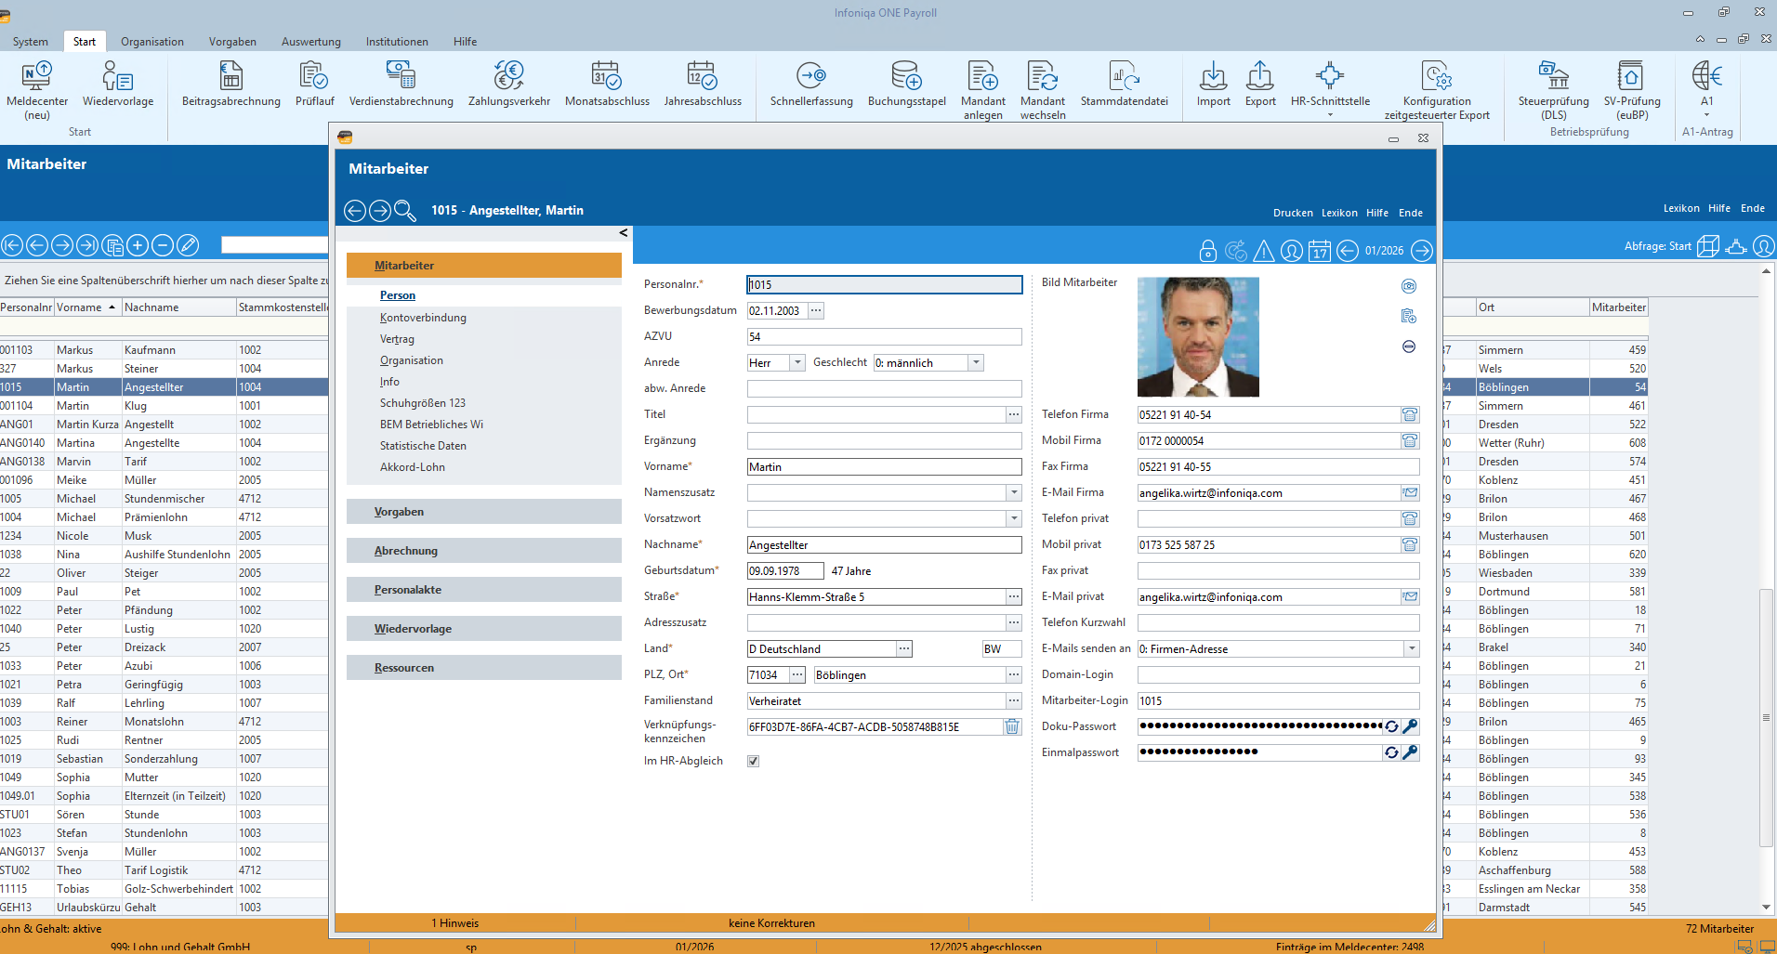Viewport: 1777px width, 954px height.
Task: Click the warning triangle icon in toolbar
Action: tap(1264, 251)
